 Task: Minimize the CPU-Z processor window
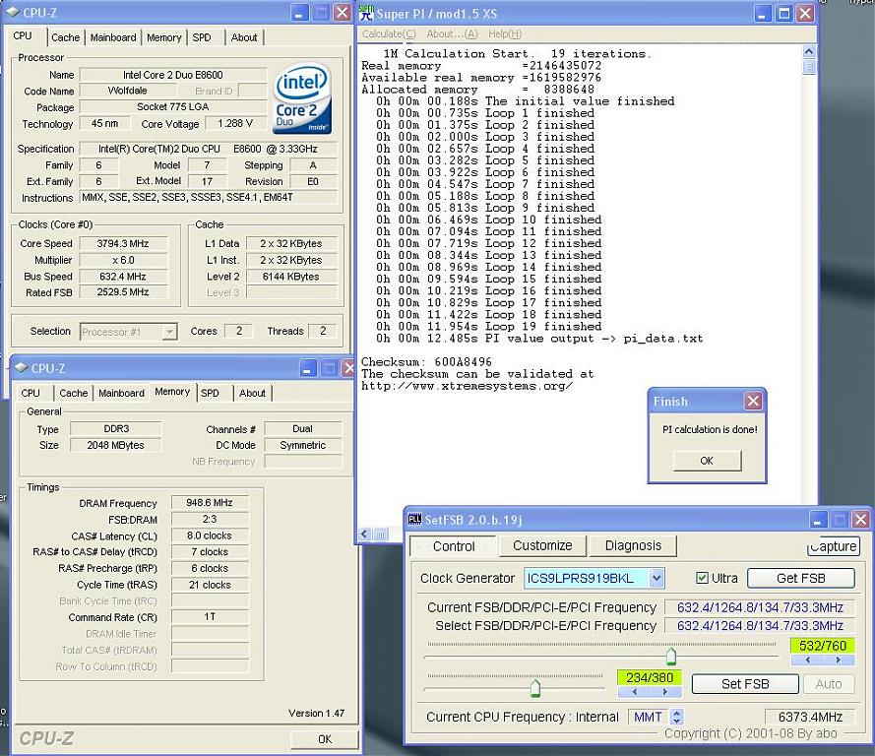point(298,12)
